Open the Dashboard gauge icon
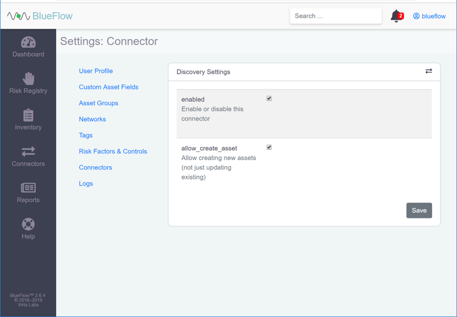This screenshot has height=317, width=457. (28, 42)
